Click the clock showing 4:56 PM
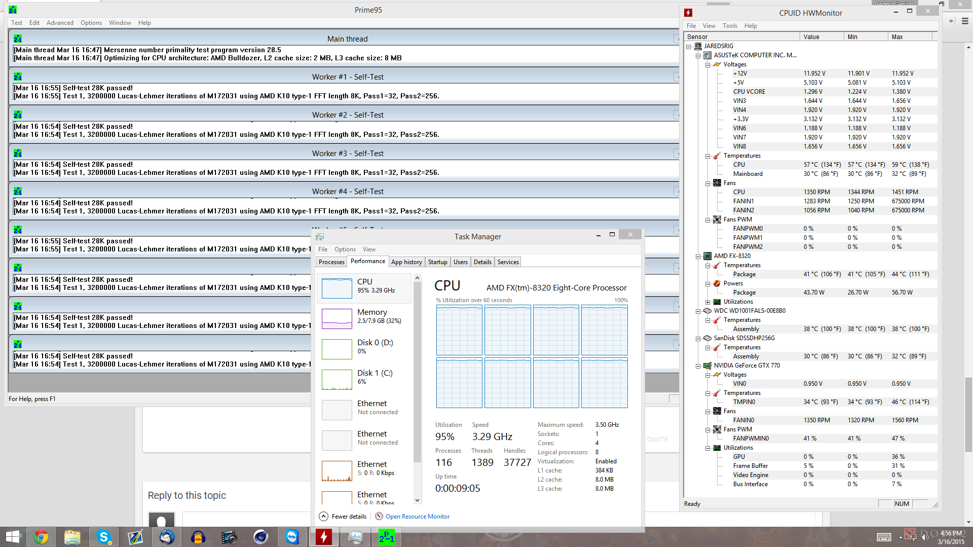Viewport: 973px width, 547px height. point(951,533)
